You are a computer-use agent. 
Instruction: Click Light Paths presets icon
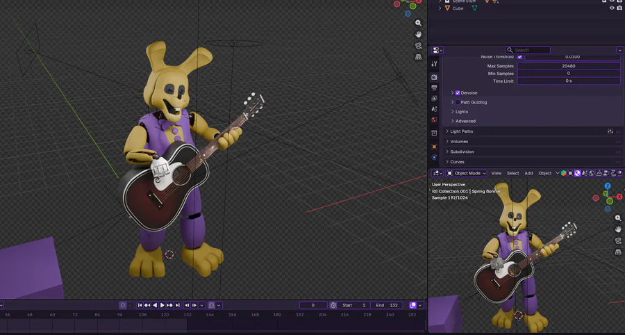coord(610,131)
